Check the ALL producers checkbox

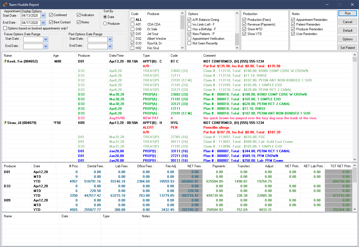[133, 20]
